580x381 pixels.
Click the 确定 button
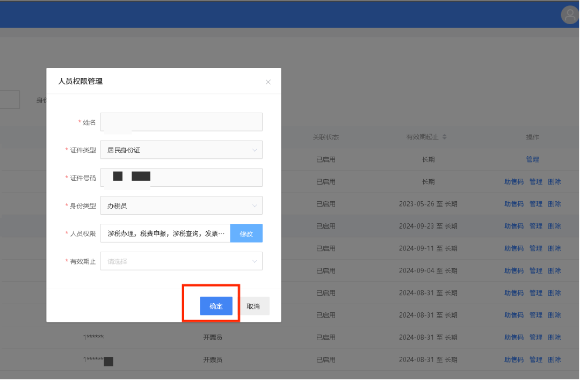[x=216, y=306]
